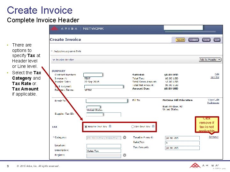Open the Regime dropdown arrow

125,155
